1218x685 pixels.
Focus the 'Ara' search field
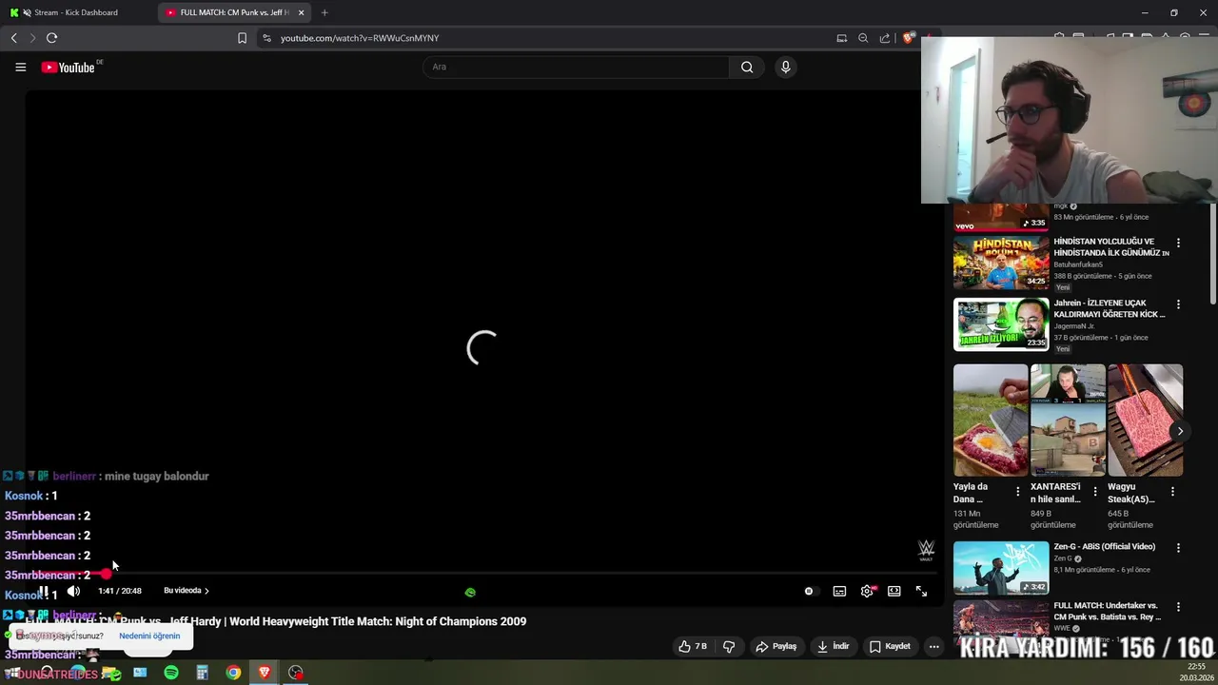(x=576, y=67)
